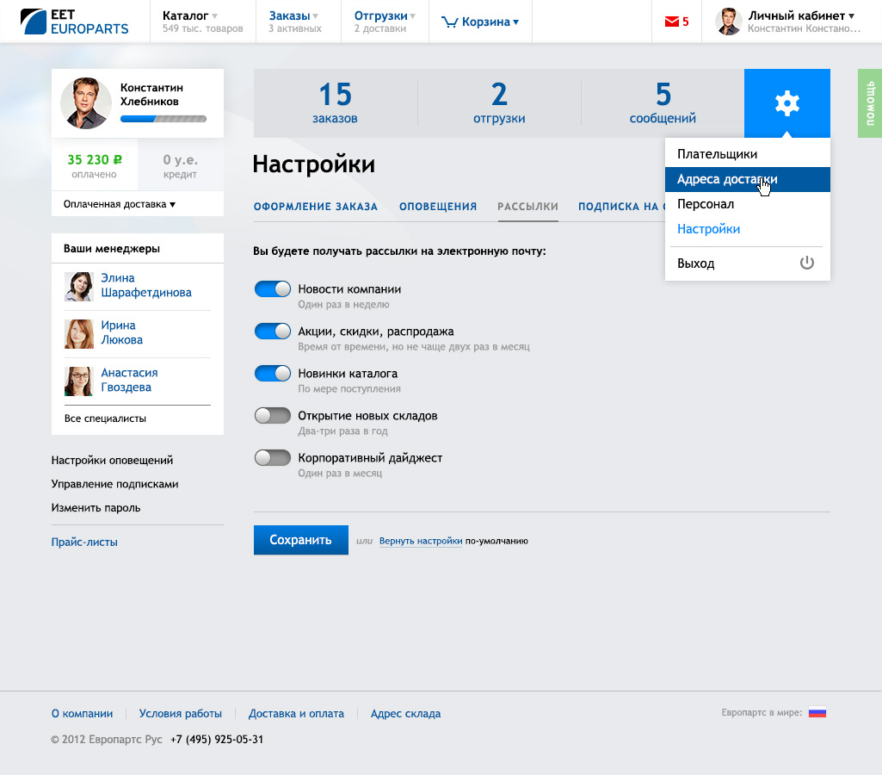The height and width of the screenshot is (775, 882).
Task: Click the red mail envelope icon
Action: click(x=671, y=22)
